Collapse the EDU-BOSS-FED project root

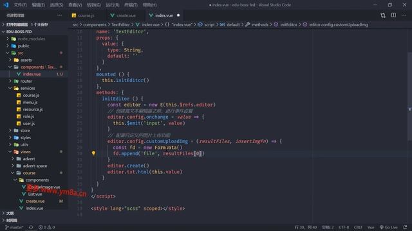pyautogui.click(x=34, y=31)
